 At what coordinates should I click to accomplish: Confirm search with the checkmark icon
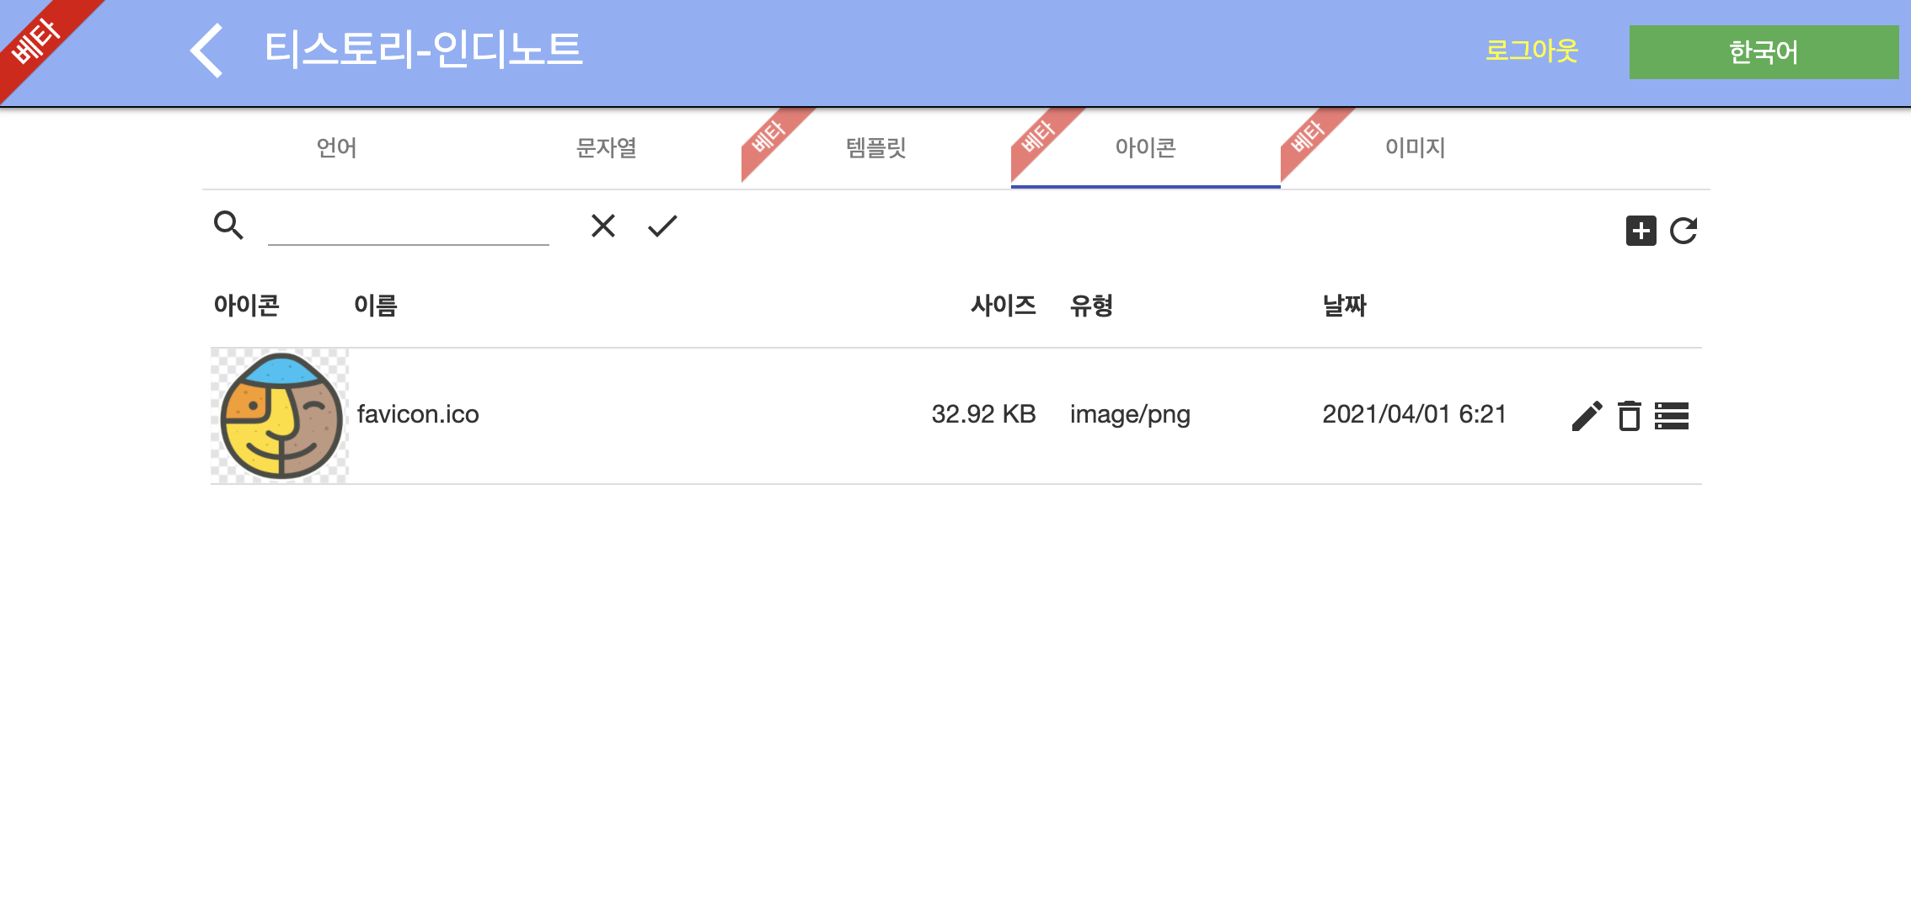[662, 226]
